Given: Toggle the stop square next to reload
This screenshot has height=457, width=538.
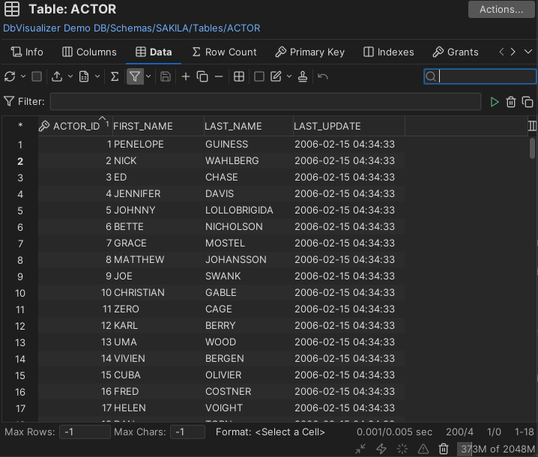Looking at the screenshot, I should [37, 76].
